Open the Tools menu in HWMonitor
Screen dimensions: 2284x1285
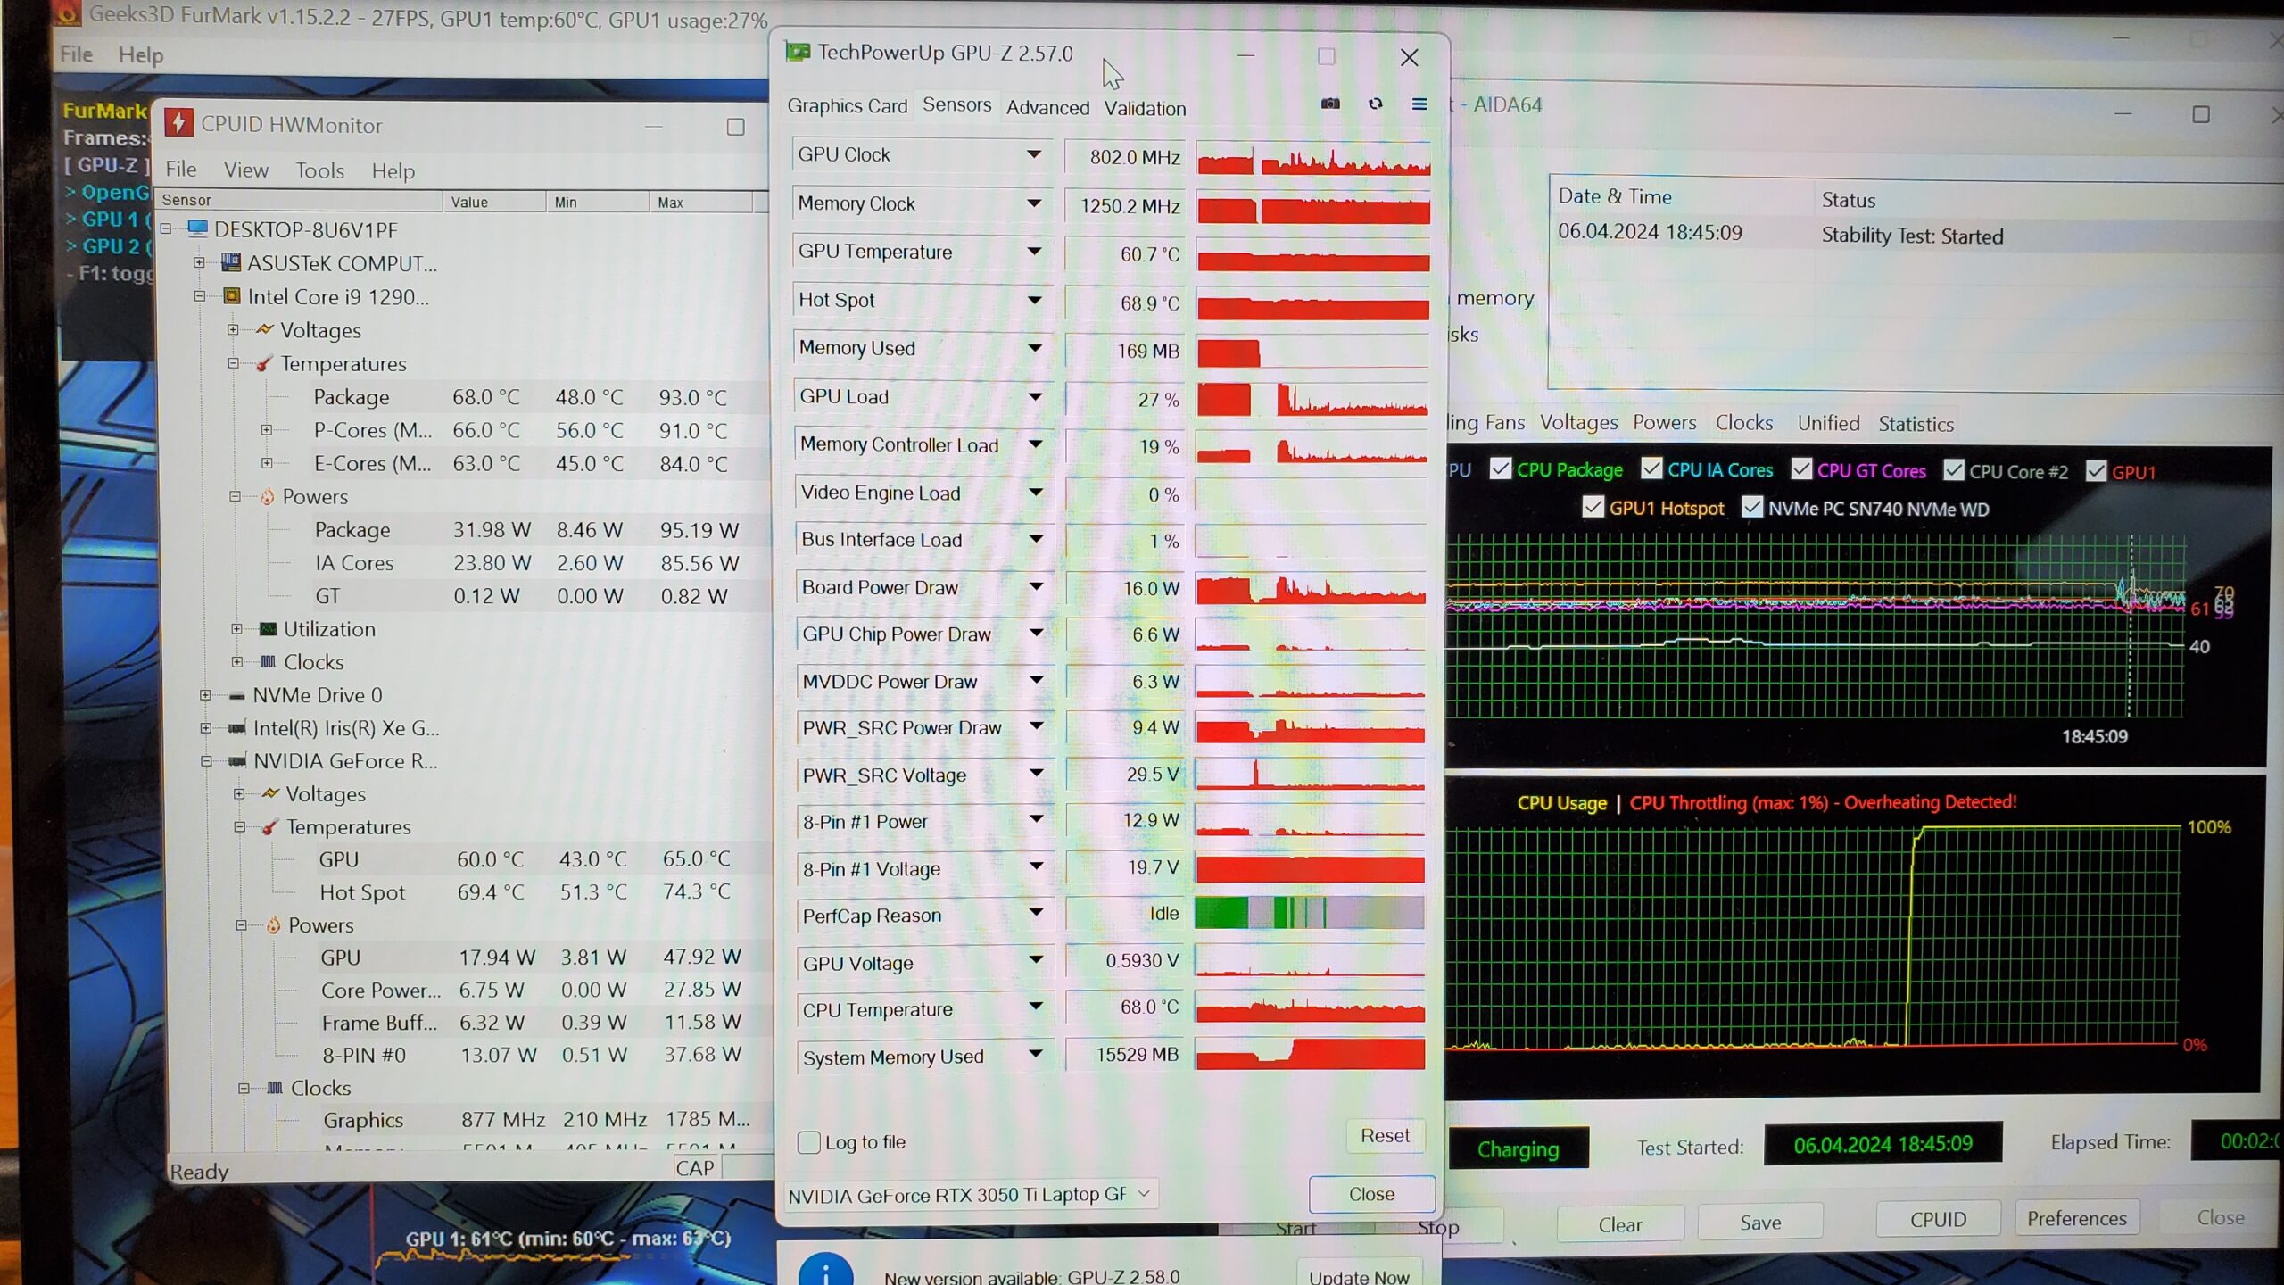point(319,170)
